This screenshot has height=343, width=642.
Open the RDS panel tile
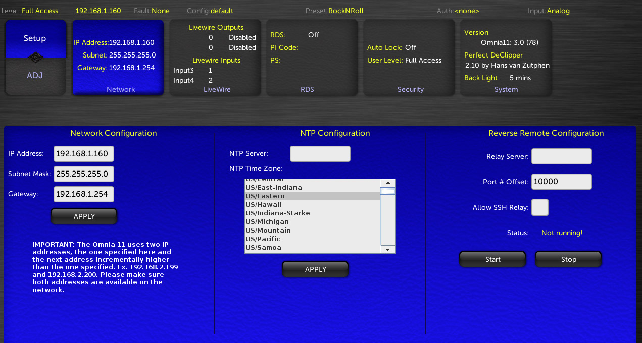point(312,58)
